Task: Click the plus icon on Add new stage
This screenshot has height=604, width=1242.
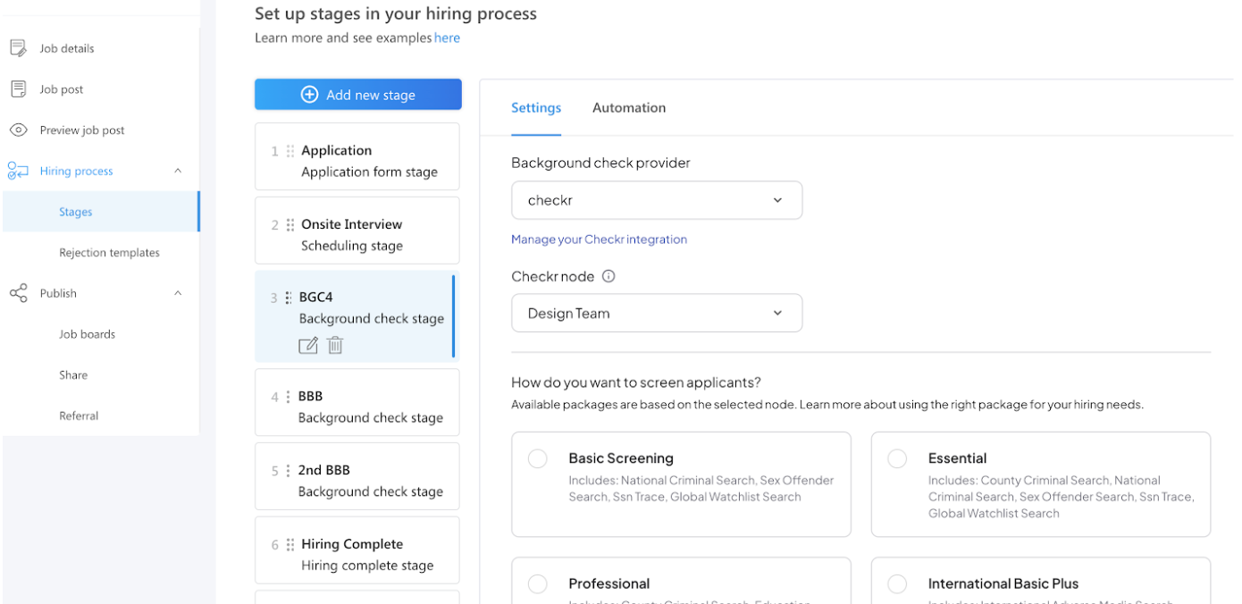Action: point(309,95)
